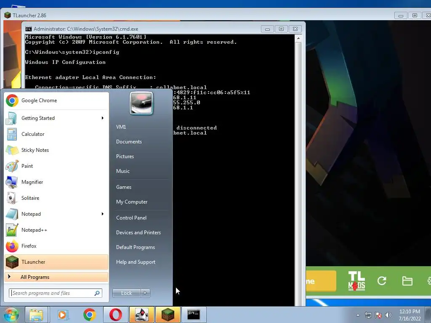Launch Notepad++ from the Start menu
This screenshot has width=431, height=323.
coord(56,230)
